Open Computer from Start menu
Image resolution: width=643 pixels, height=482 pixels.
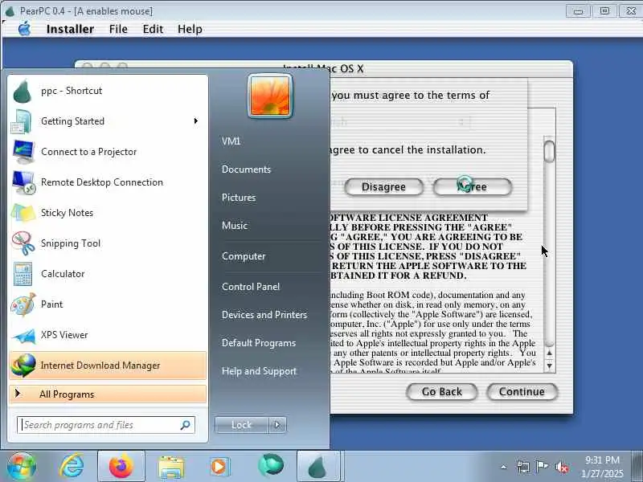point(244,256)
